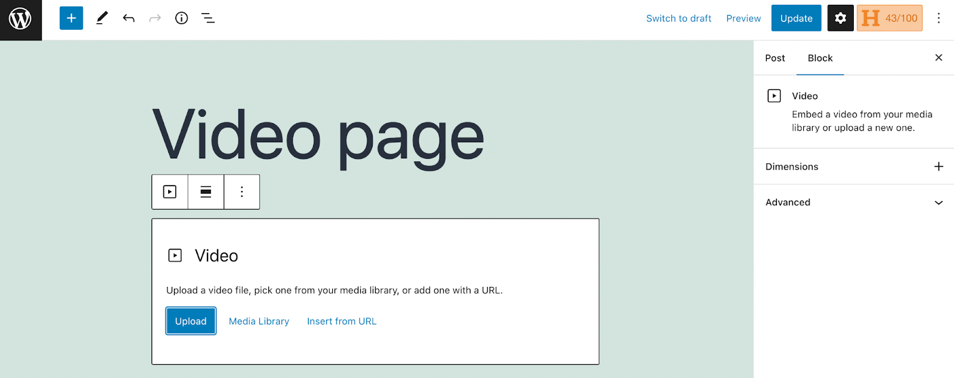Viewport: 954px width, 378px height.
Task: Close the settings sidebar
Action: pyautogui.click(x=938, y=58)
